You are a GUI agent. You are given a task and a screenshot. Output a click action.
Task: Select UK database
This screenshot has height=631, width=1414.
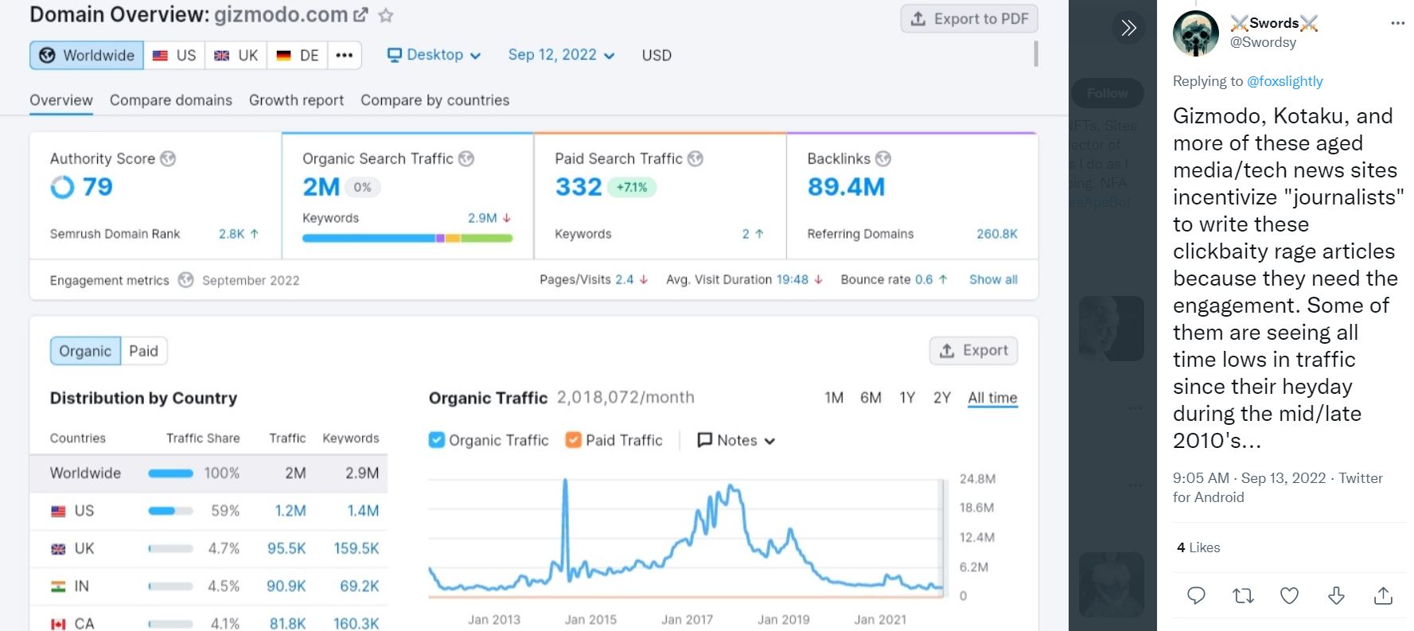click(x=236, y=55)
